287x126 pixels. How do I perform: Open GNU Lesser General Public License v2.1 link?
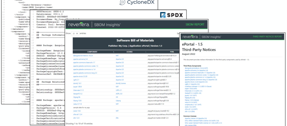203,123
